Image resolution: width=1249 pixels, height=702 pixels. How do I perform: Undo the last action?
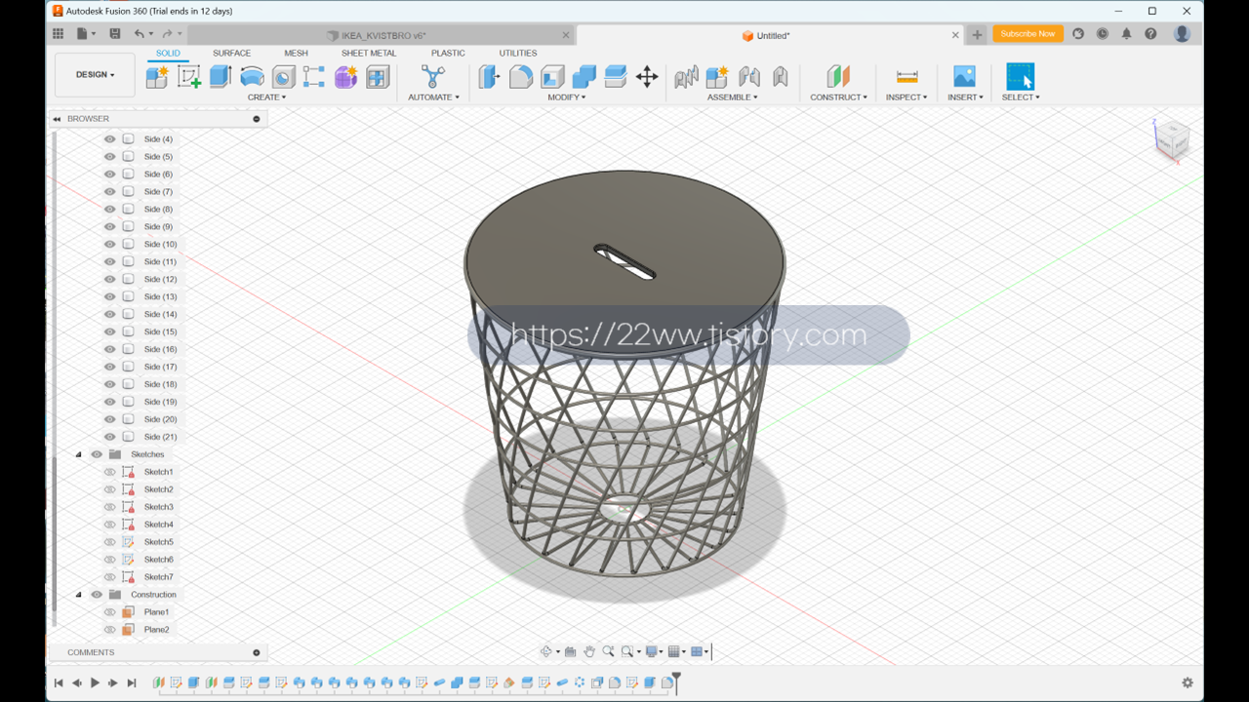click(139, 34)
